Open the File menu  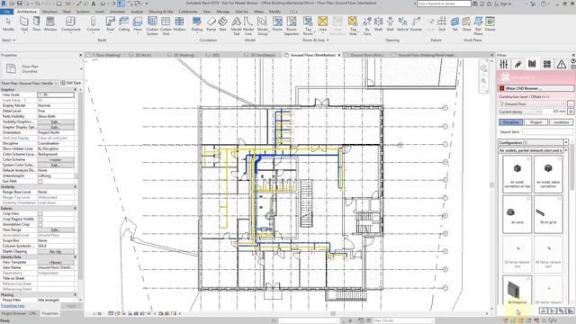click(x=6, y=12)
